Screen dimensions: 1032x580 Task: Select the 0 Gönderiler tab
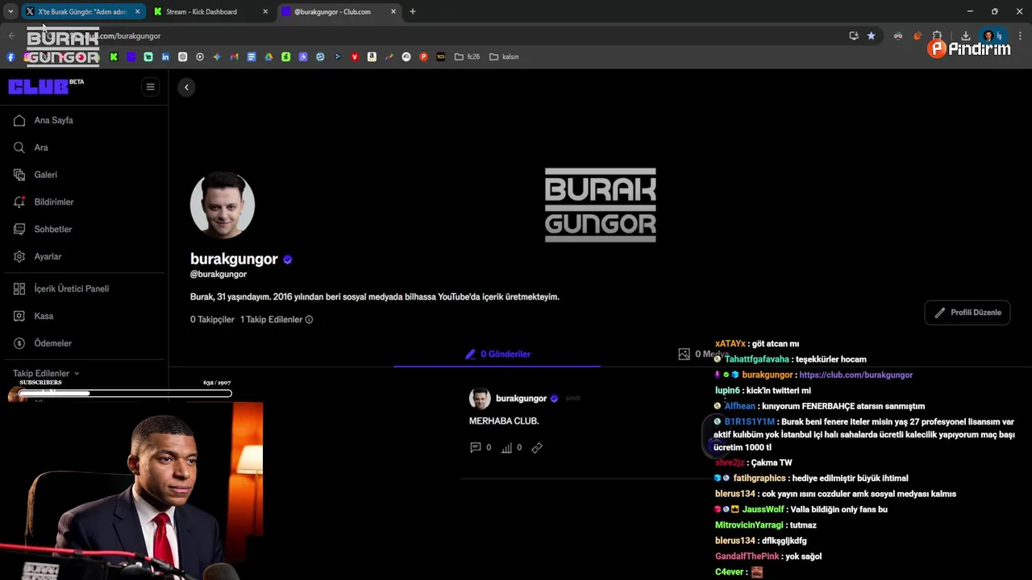point(497,354)
